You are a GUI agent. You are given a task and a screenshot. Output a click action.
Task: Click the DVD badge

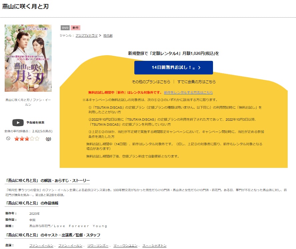point(65,28)
